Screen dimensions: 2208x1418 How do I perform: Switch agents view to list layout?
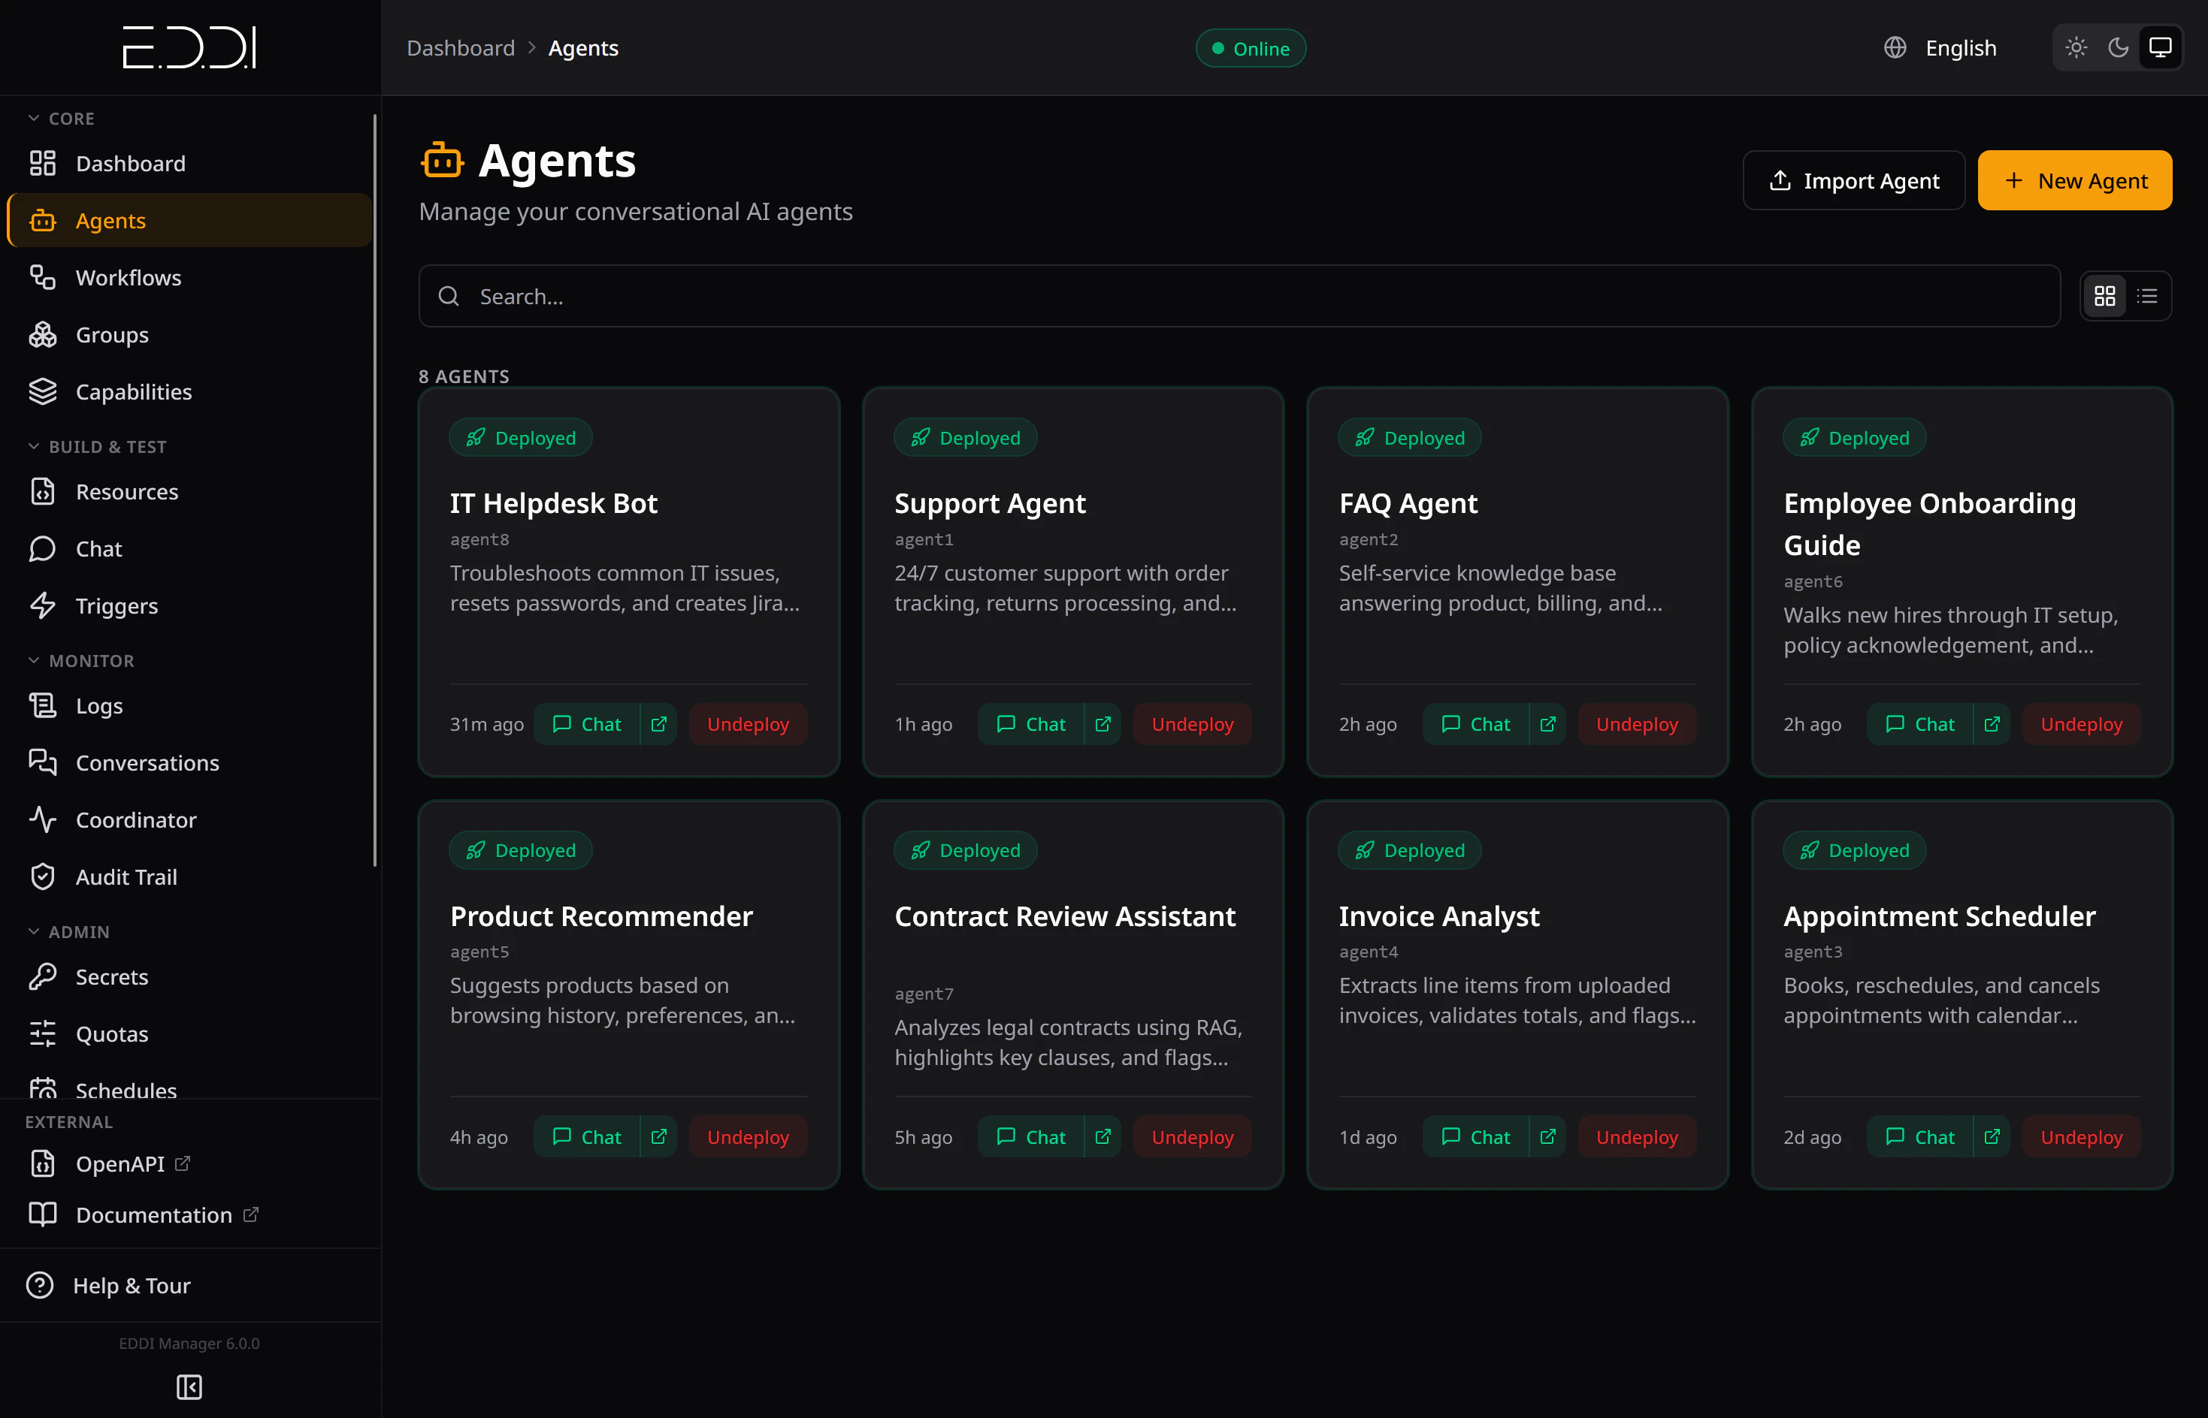pos(2147,296)
